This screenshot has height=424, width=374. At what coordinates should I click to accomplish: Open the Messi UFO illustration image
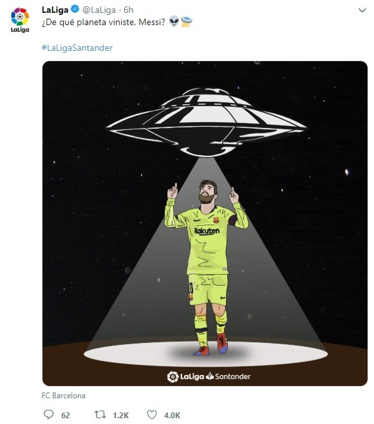205,223
